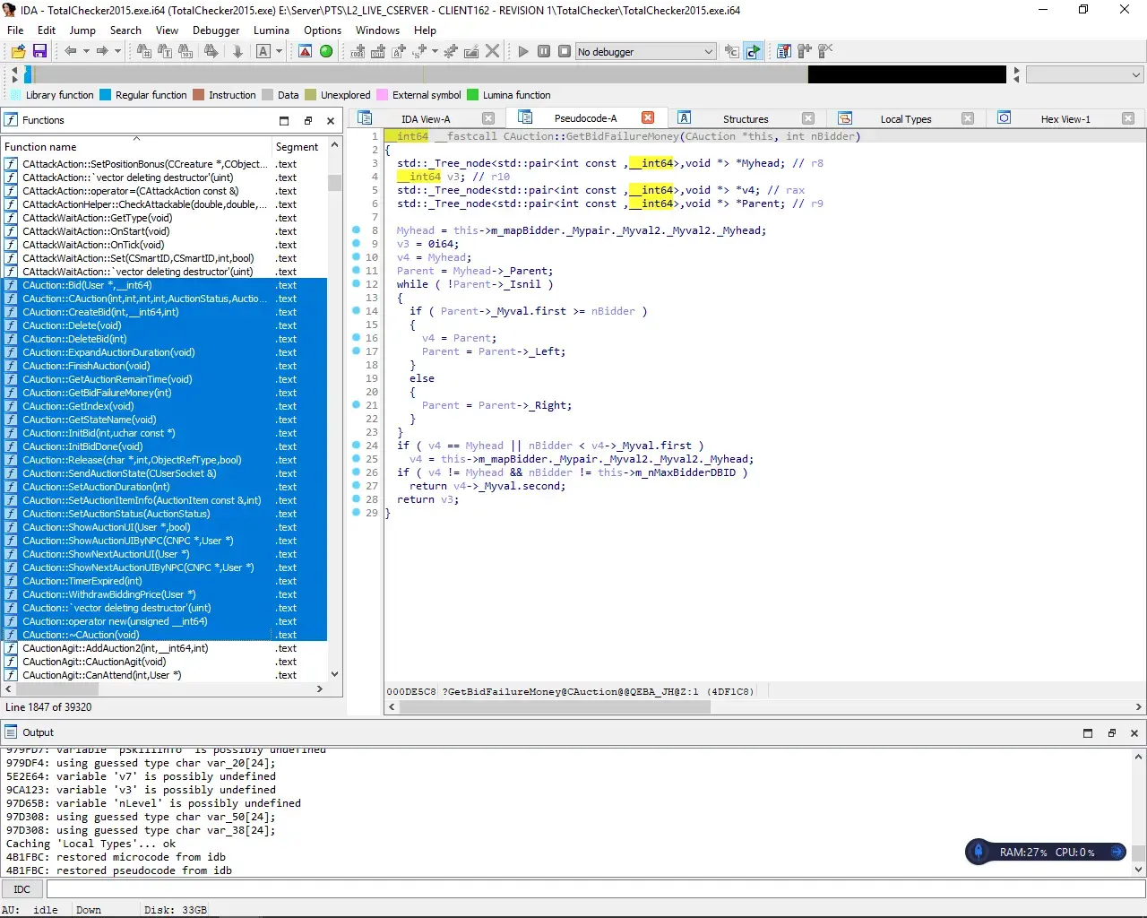Pause the process with the pause button
This screenshot has width=1147, height=918.
[x=544, y=51]
